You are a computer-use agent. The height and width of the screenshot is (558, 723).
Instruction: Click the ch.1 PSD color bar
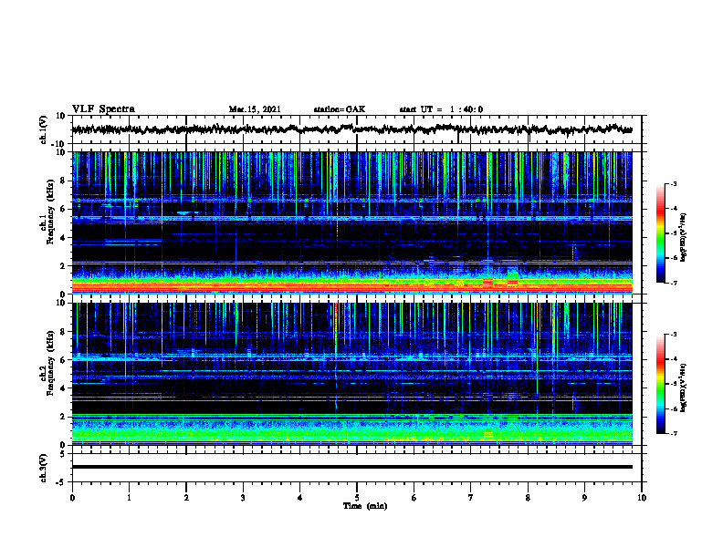660,233
